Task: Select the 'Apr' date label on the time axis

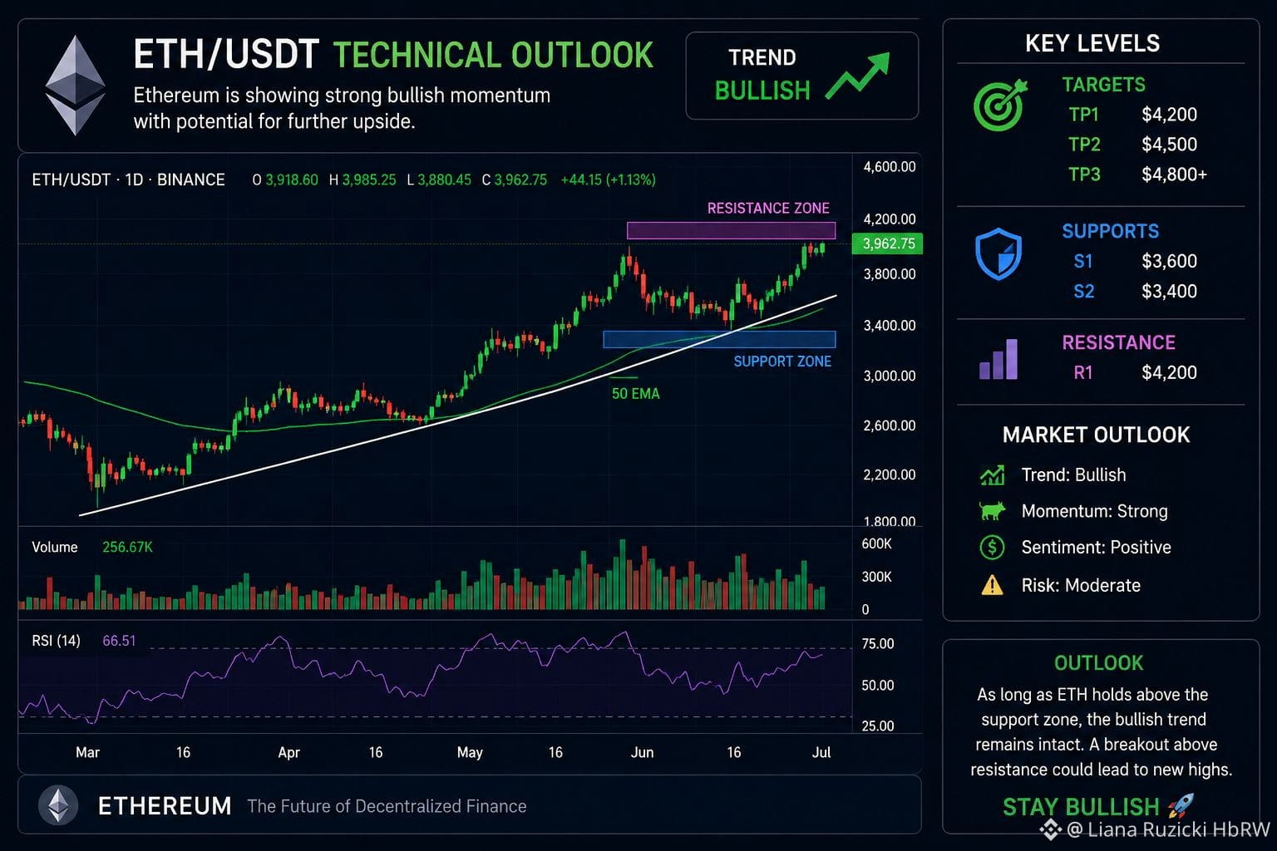Action: [x=288, y=752]
